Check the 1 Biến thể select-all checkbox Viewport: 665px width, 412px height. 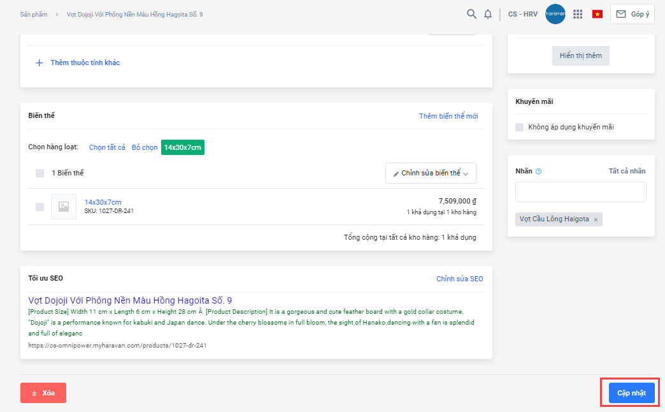(40, 173)
